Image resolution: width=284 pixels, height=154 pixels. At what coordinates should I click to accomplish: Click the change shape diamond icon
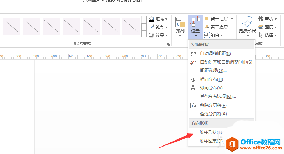(x=247, y=22)
